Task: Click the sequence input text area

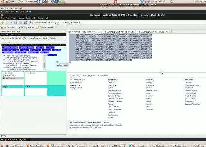Action: pos(23,62)
